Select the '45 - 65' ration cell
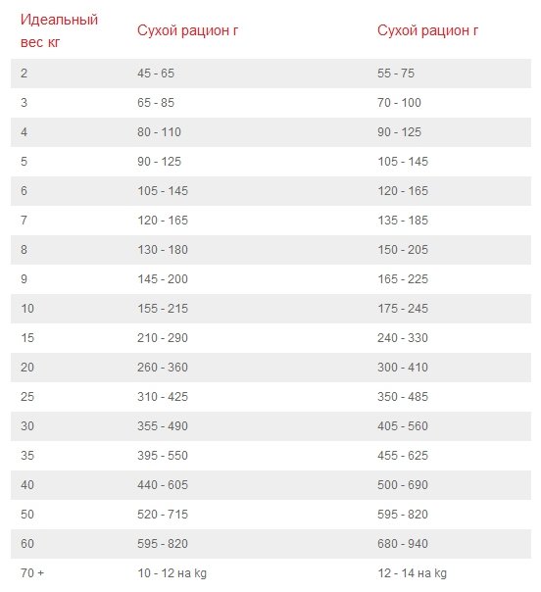 (156, 74)
